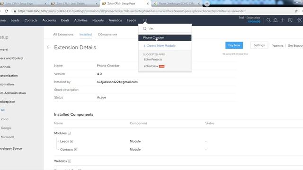Switch to first Zoho CRM Setup Page tab
Viewport: 303px width, 170px height.
click(x=24, y=3)
